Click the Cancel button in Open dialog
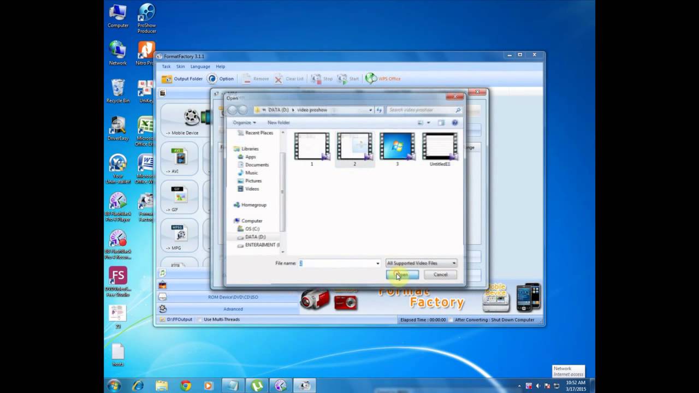 click(440, 275)
